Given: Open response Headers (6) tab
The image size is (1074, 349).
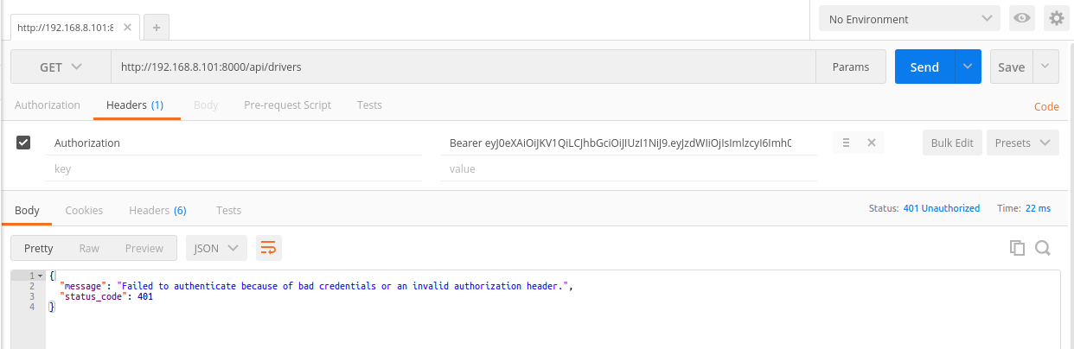Looking at the screenshot, I should click(x=157, y=210).
